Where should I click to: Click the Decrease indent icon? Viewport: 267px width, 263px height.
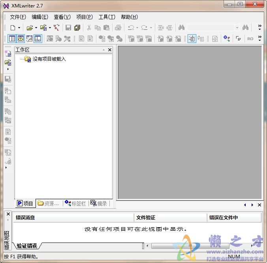click(169, 28)
